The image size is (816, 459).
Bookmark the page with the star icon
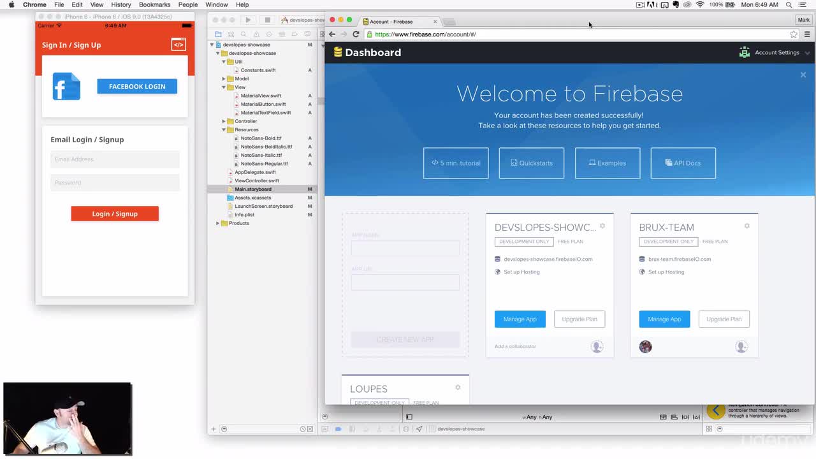[x=794, y=34]
